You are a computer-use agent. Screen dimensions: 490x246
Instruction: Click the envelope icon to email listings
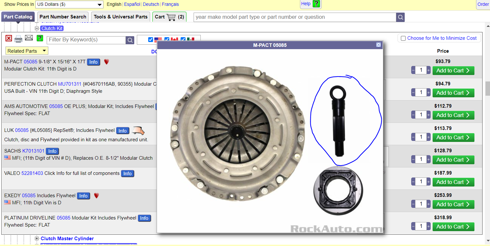click(x=29, y=38)
